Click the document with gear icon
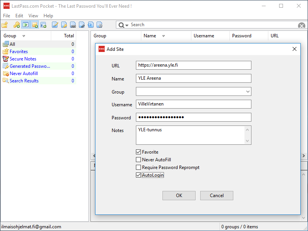 tap(99, 25)
